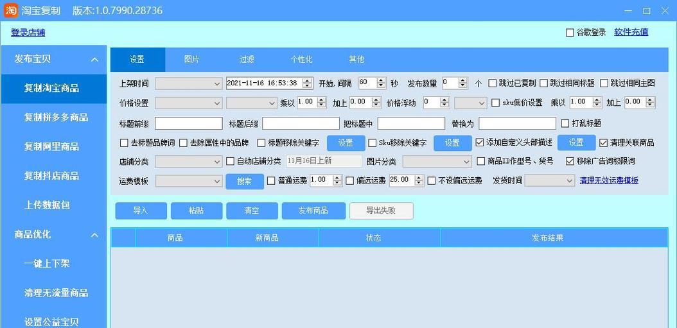Image resolution: width=677 pixels, height=328 pixels.
Task: Click the 标题前缀 input field
Action: pos(189,123)
